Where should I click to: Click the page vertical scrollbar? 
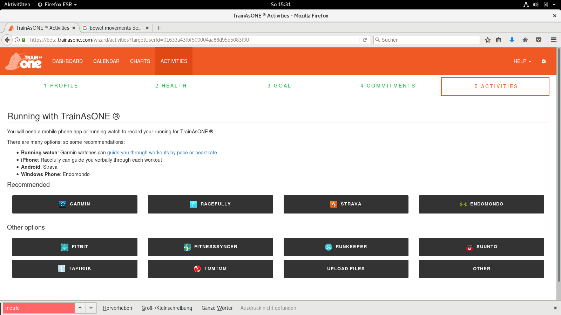click(x=559, y=164)
